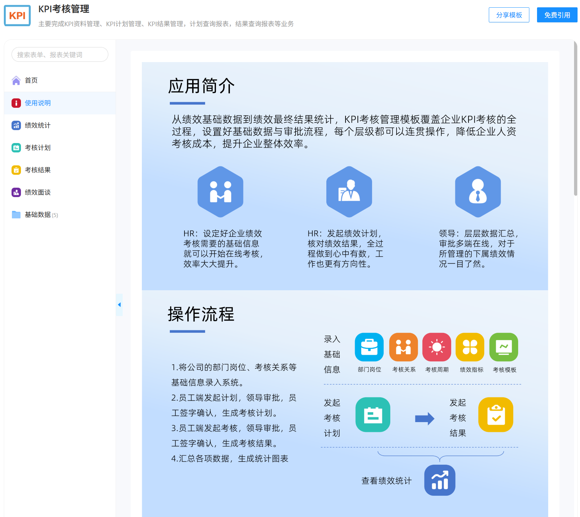Collapse the left sidebar with arrow handle

(119, 305)
